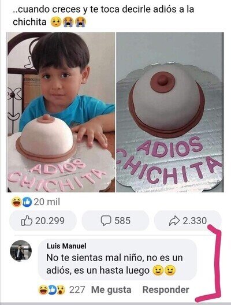Click the laughing reaction emoji next to 20 mil
The image size is (231, 305).
coord(16,202)
